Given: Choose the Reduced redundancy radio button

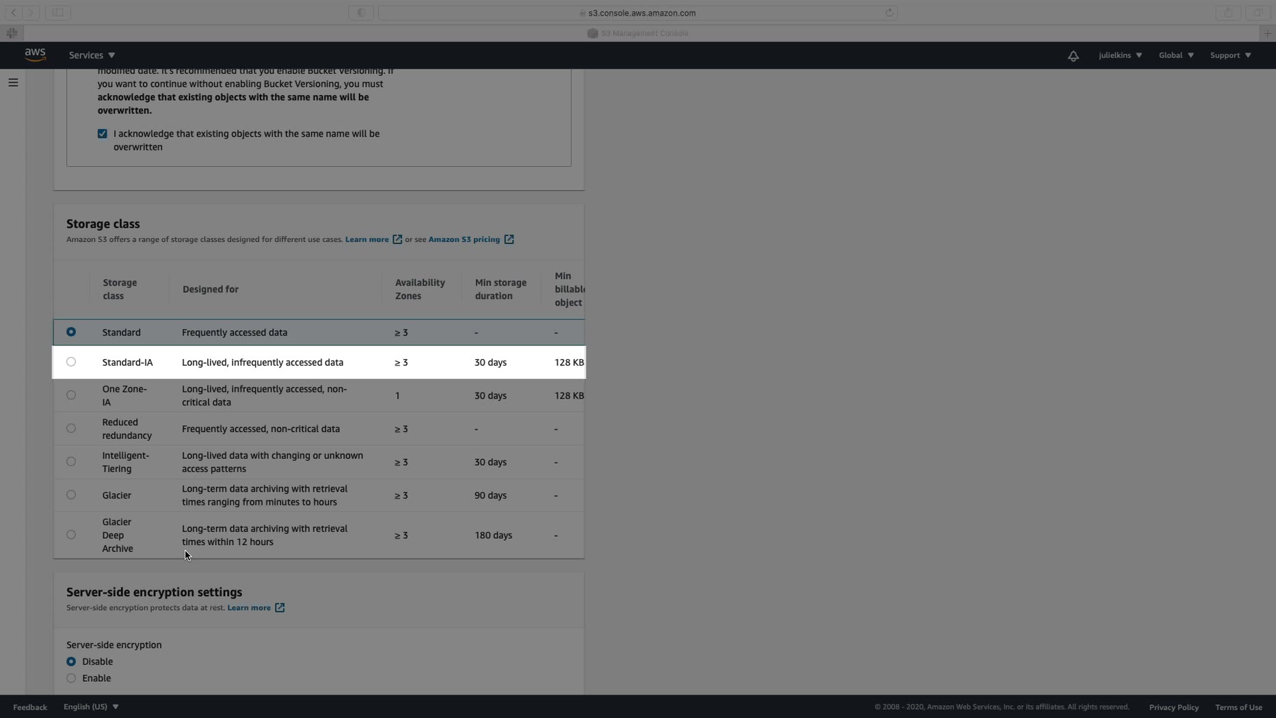Looking at the screenshot, I should click(71, 429).
